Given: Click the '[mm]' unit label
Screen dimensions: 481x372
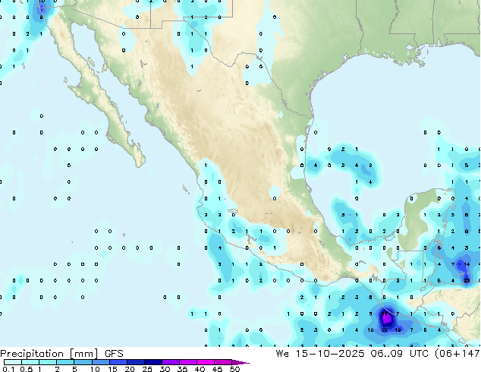Looking at the screenshot, I should [x=83, y=354].
